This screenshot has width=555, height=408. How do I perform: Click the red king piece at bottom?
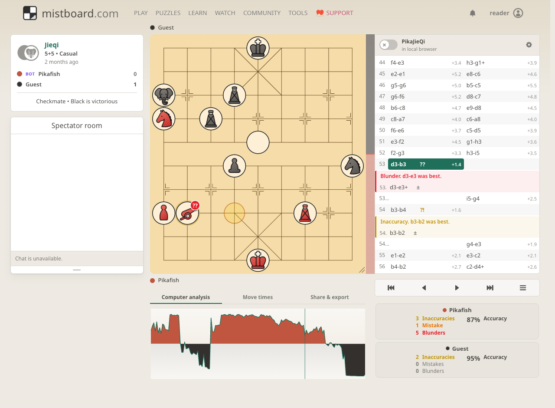click(x=258, y=260)
